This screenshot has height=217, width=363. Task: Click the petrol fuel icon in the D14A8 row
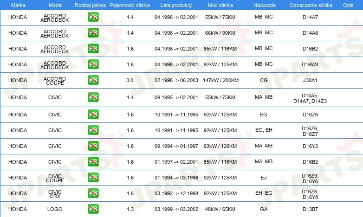pyautogui.click(x=93, y=32)
